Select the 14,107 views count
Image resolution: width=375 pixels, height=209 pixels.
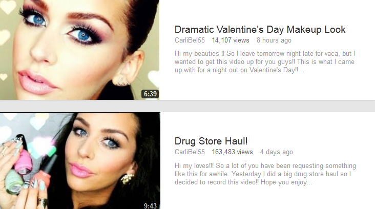(x=231, y=40)
